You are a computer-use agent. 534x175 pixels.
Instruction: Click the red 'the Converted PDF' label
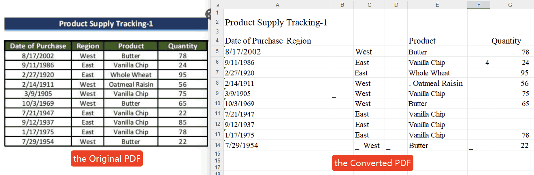coord(372,163)
